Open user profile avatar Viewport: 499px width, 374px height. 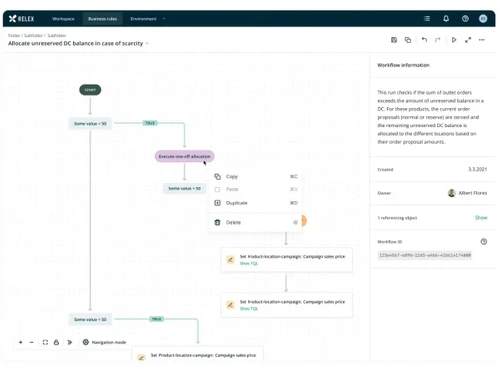(483, 19)
